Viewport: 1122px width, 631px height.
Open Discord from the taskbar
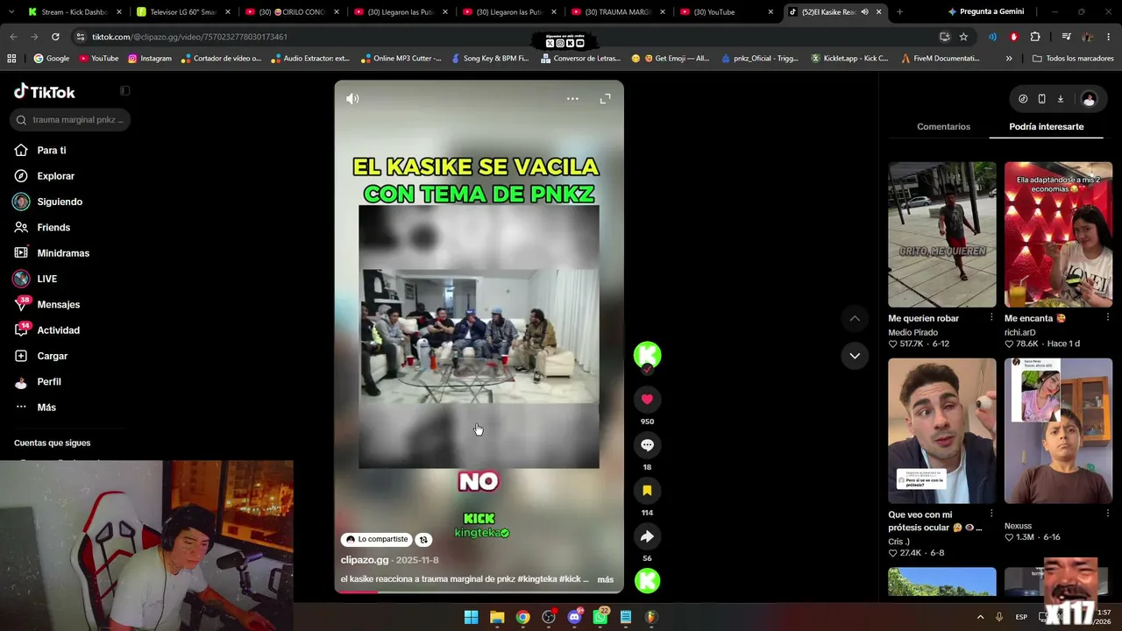pyautogui.click(x=574, y=617)
